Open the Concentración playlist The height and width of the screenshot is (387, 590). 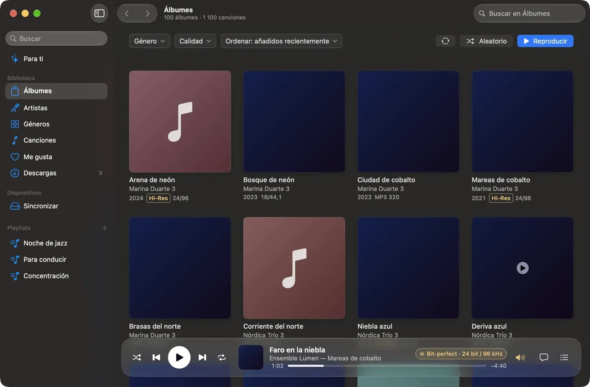(56, 276)
